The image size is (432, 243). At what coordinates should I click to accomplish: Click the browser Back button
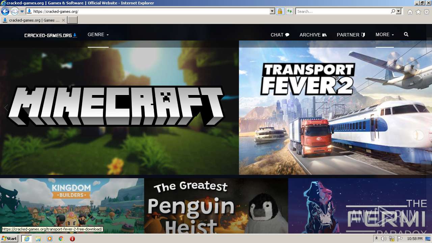5,11
